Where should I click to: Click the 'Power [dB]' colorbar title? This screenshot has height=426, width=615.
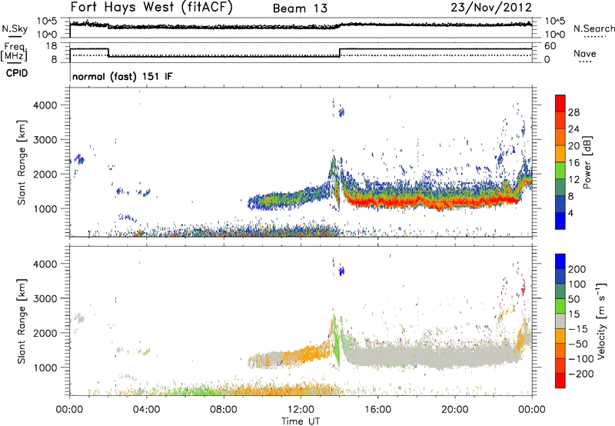(587, 162)
